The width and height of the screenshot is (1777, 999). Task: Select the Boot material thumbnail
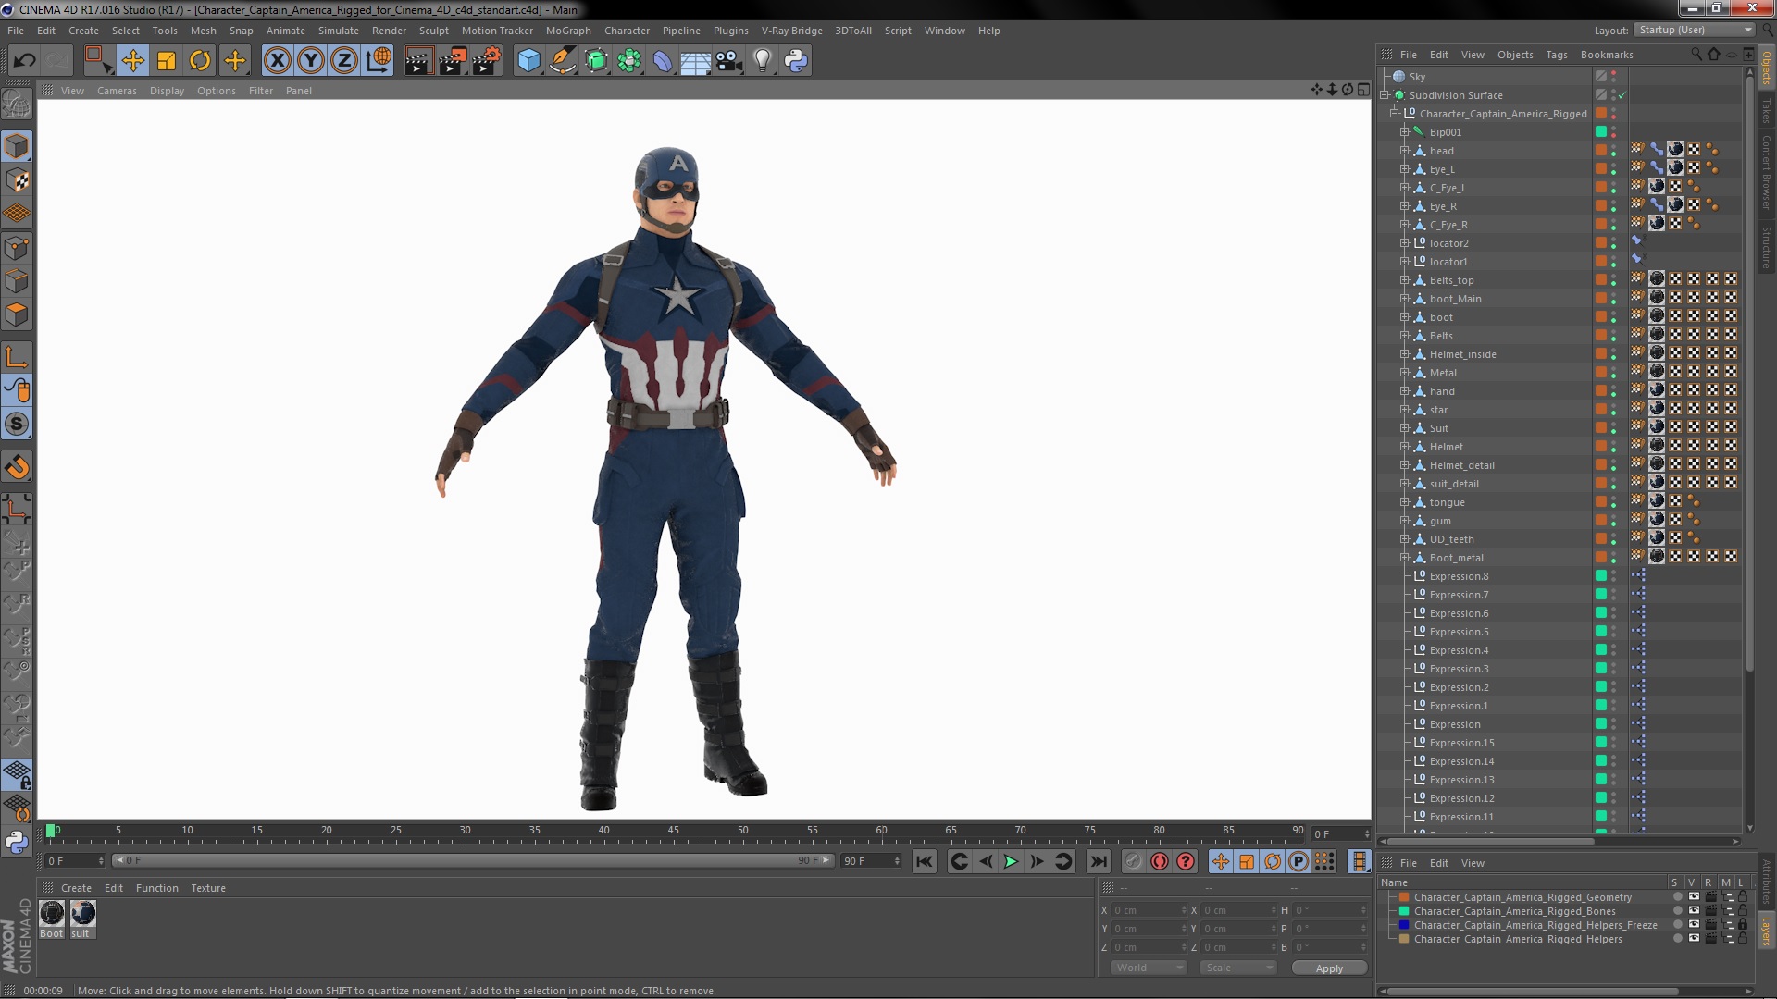[x=52, y=914]
